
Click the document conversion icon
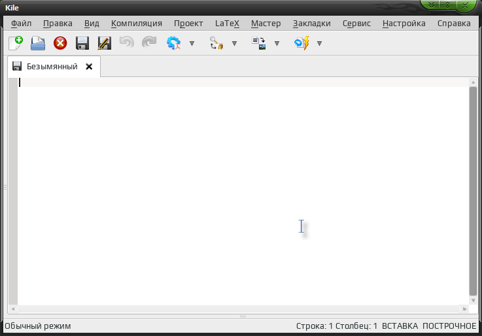[258, 43]
